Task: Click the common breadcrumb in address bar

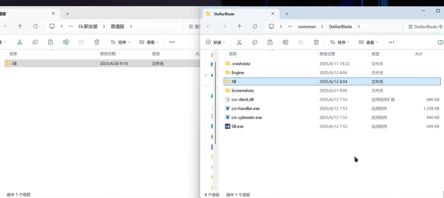Action: (x=307, y=27)
